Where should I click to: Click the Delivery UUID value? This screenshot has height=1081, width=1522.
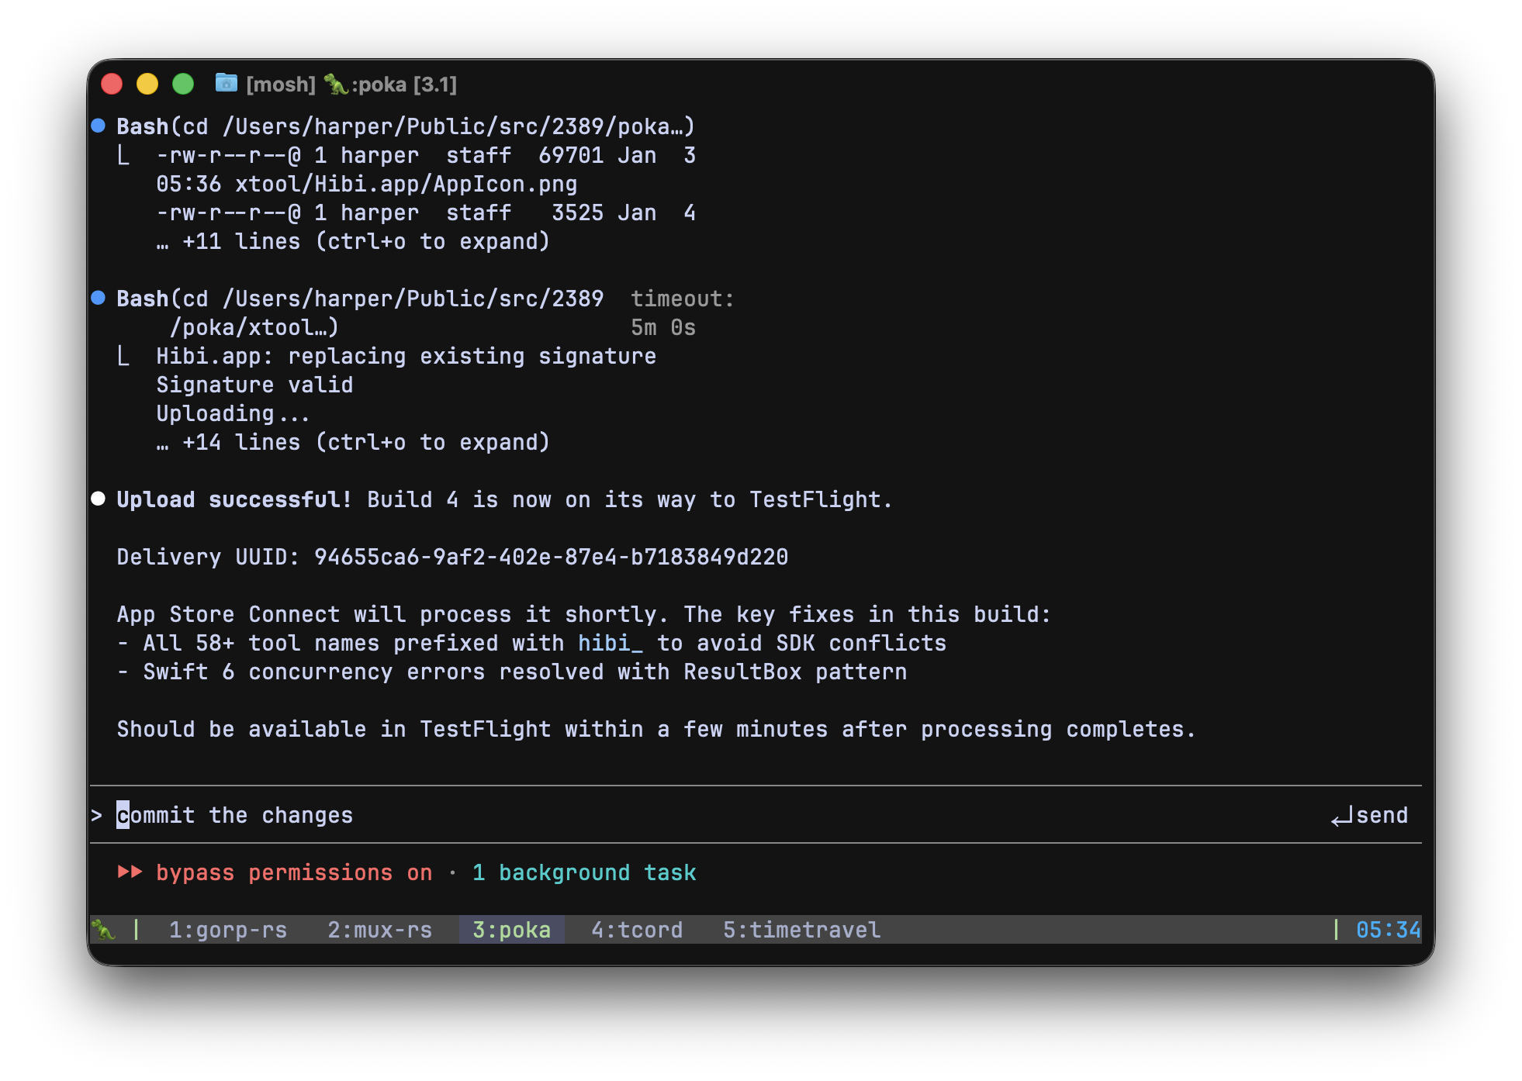click(551, 557)
